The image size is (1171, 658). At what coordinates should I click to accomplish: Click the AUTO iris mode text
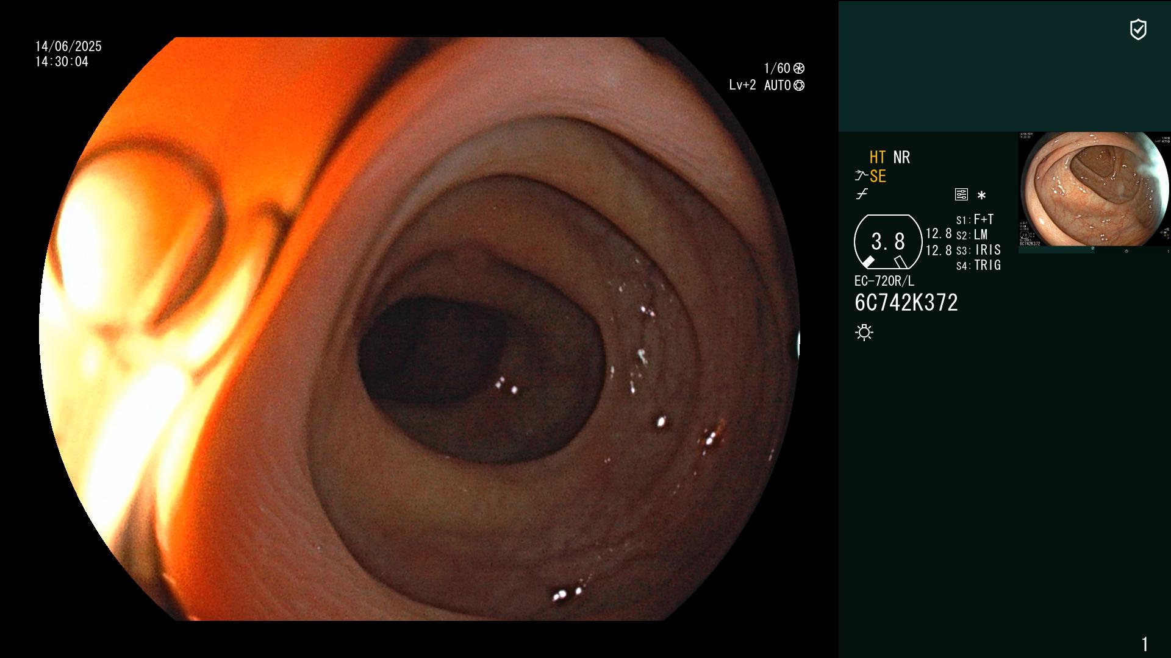[x=778, y=85]
